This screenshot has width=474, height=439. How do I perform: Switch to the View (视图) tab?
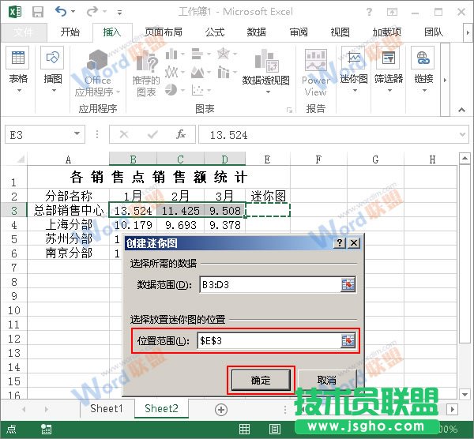[340, 32]
